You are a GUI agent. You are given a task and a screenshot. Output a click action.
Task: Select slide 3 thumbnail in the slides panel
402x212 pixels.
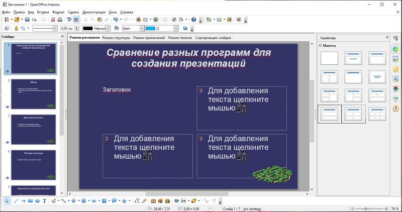coord(33,130)
